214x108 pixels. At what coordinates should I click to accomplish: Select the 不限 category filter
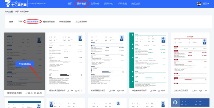point(20,22)
